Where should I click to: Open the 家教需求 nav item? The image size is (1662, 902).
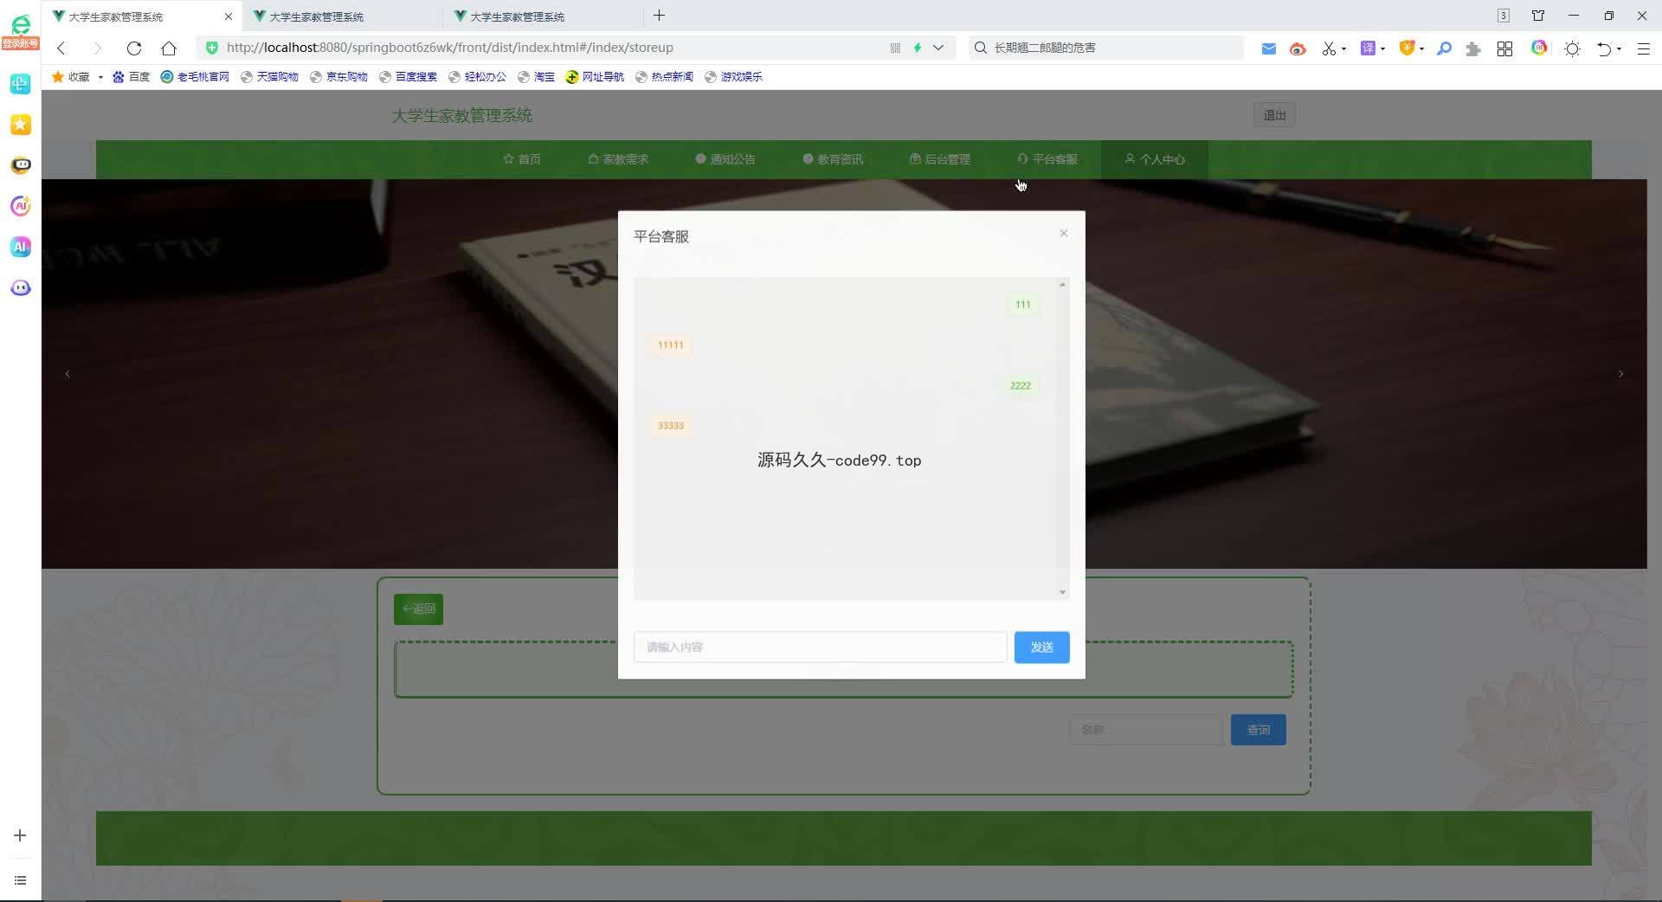[x=618, y=159]
